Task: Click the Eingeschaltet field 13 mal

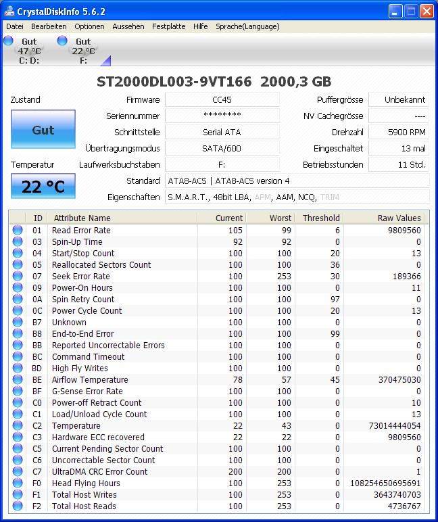Action: (x=399, y=148)
